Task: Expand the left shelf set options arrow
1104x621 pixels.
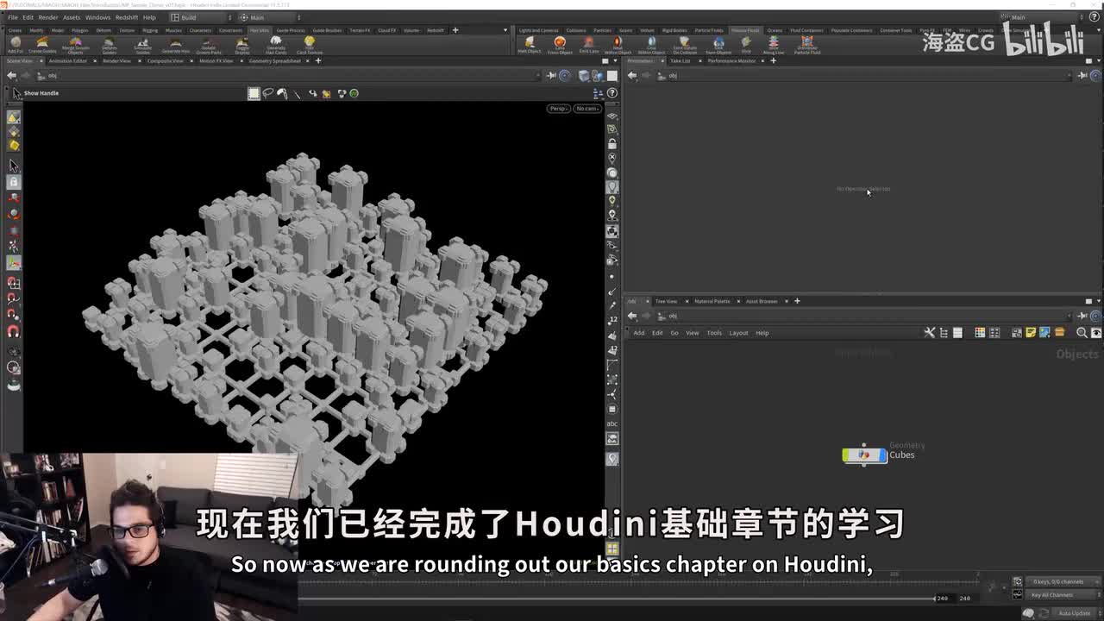Action: coord(505,30)
